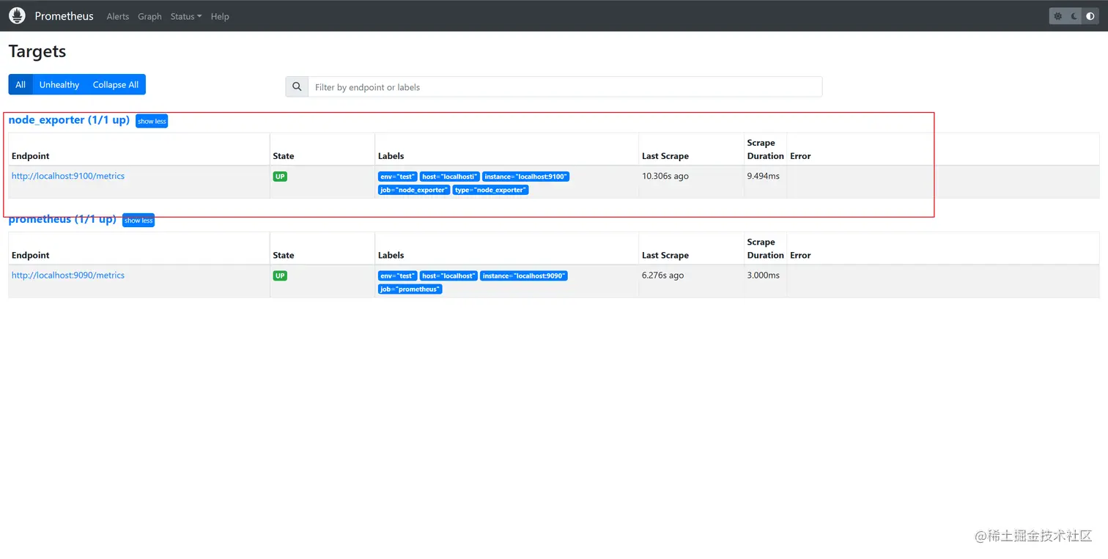Viewport: 1108px width, 559px height.
Task: Collapse prometheus group with show less
Action: pyautogui.click(x=138, y=220)
